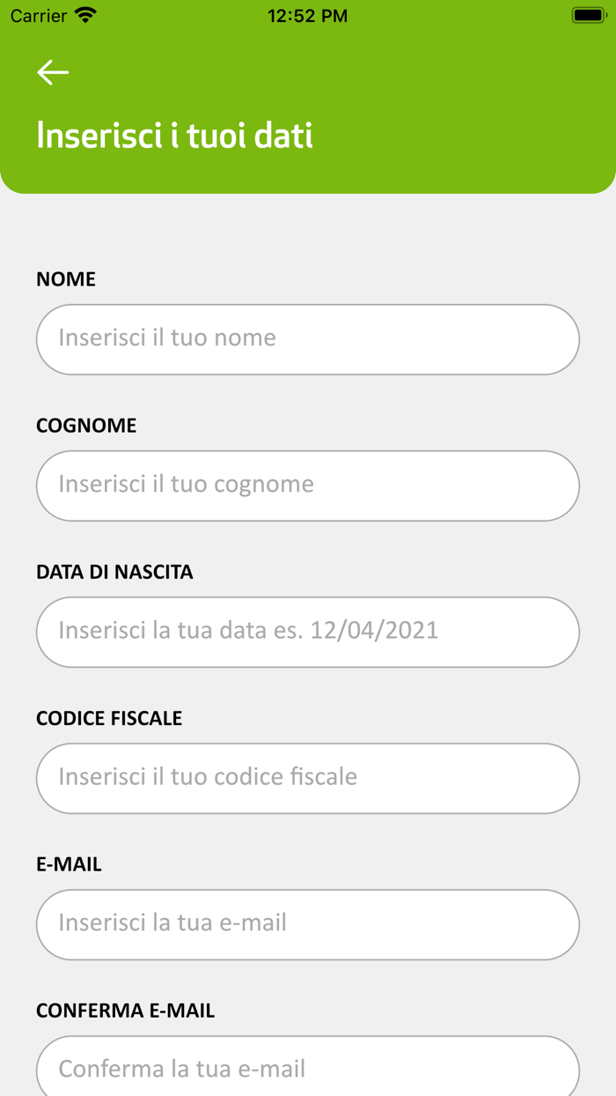Viewport: 616px width, 1096px height.
Task: Focus the 'Inserisci il tuo cognome' field
Action: click(x=307, y=485)
